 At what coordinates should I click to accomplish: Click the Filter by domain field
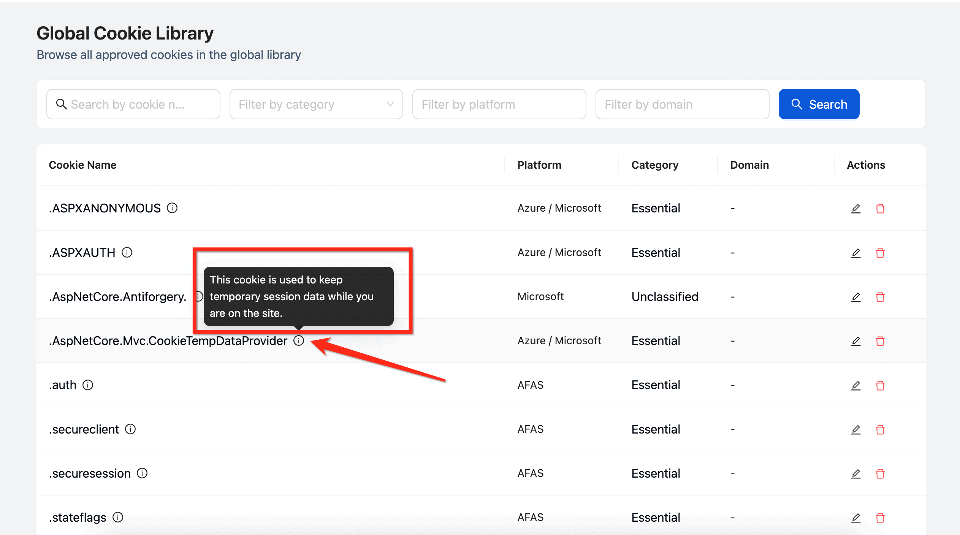(682, 104)
